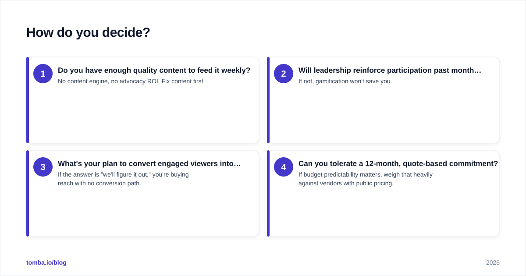The height and width of the screenshot is (276, 526).
Task: Click the 2026 footer year label
Action: pyautogui.click(x=493, y=262)
